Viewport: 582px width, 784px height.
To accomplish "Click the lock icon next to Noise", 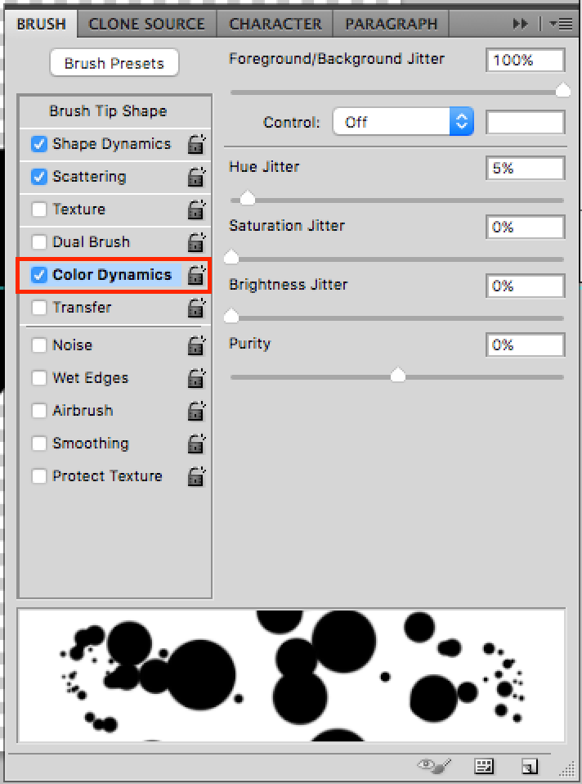I will pos(196,345).
